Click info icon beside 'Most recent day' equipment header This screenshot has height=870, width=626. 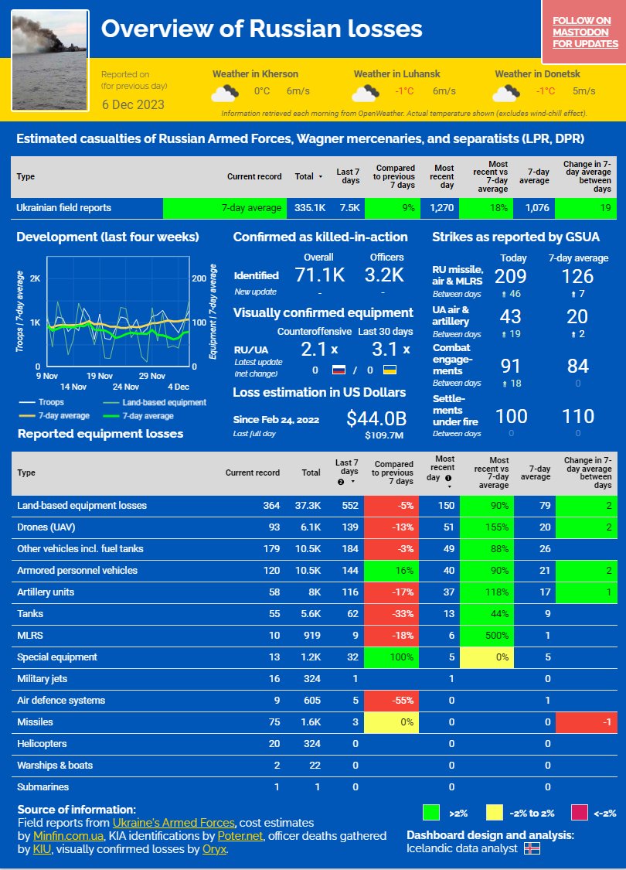pyautogui.click(x=448, y=478)
